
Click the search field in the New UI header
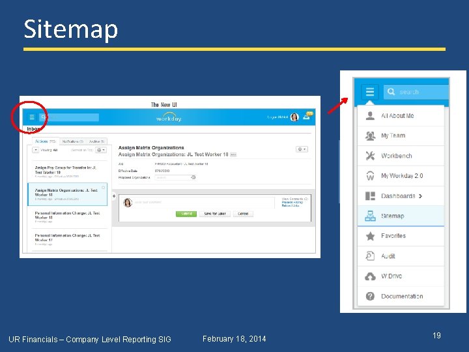[x=69, y=117]
